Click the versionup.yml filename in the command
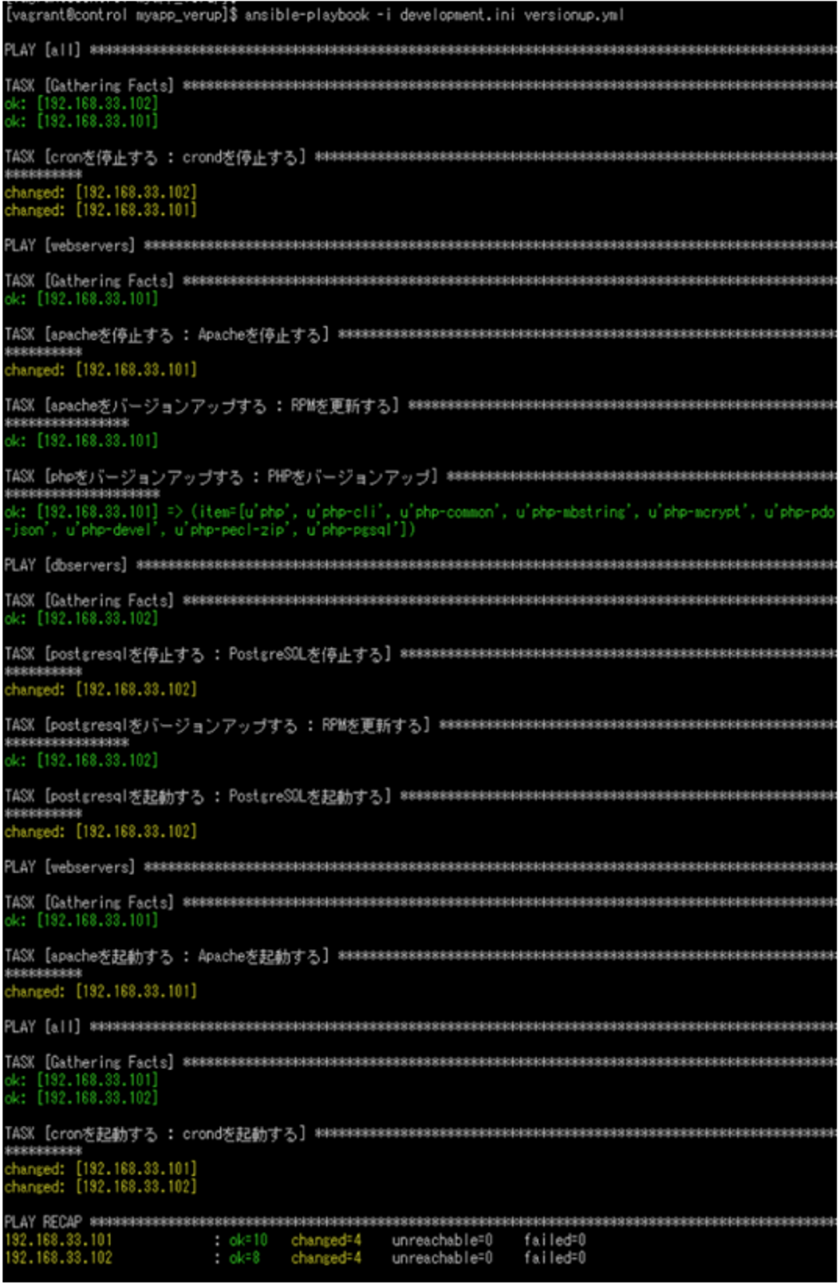Viewport: 839px width, 1286px height. coord(574,15)
